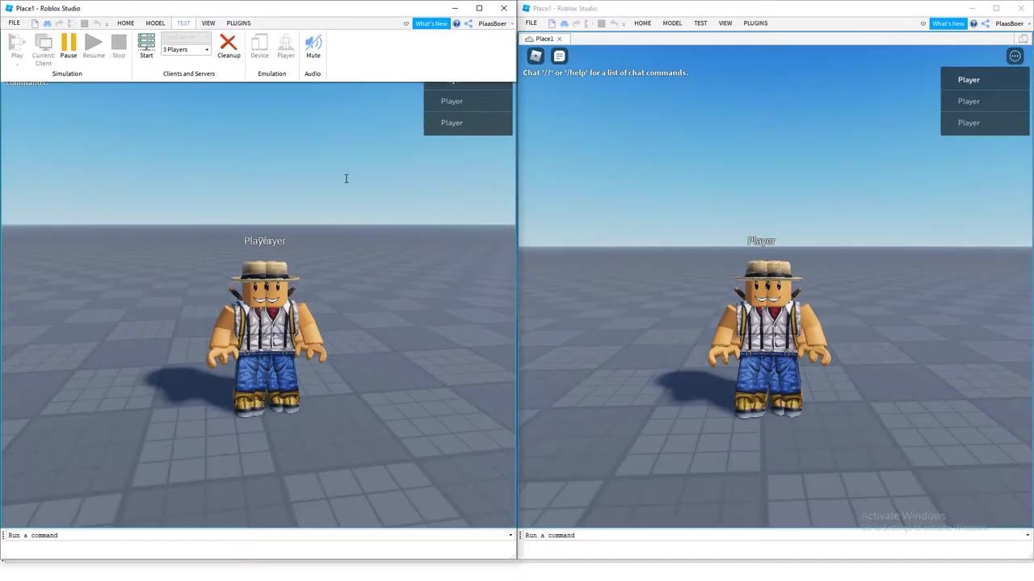The height and width of the screenshot is (581, 1034).
Task: Open the FILE menu in right window
Action: pos(532,23)
